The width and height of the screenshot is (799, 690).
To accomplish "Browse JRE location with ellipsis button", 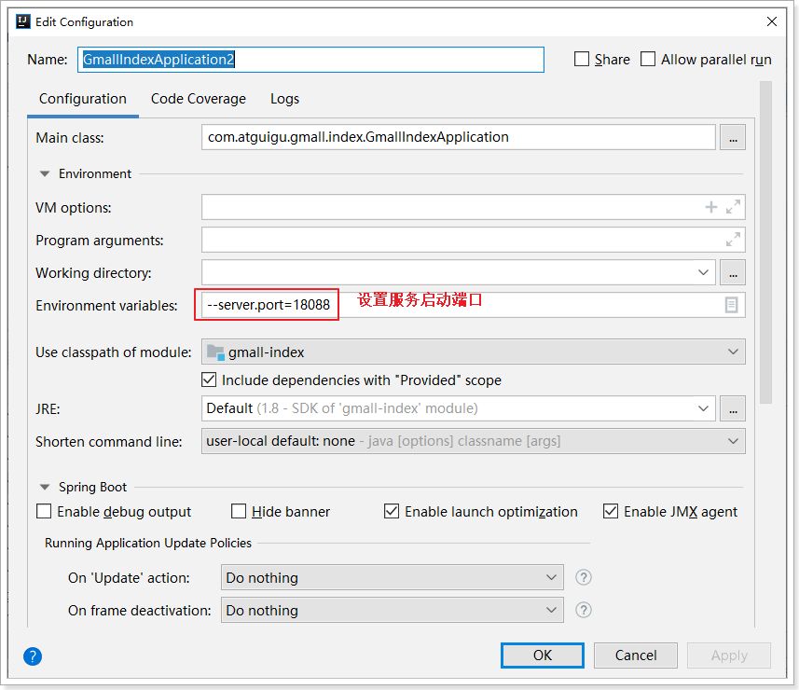I will click(733, 408).
